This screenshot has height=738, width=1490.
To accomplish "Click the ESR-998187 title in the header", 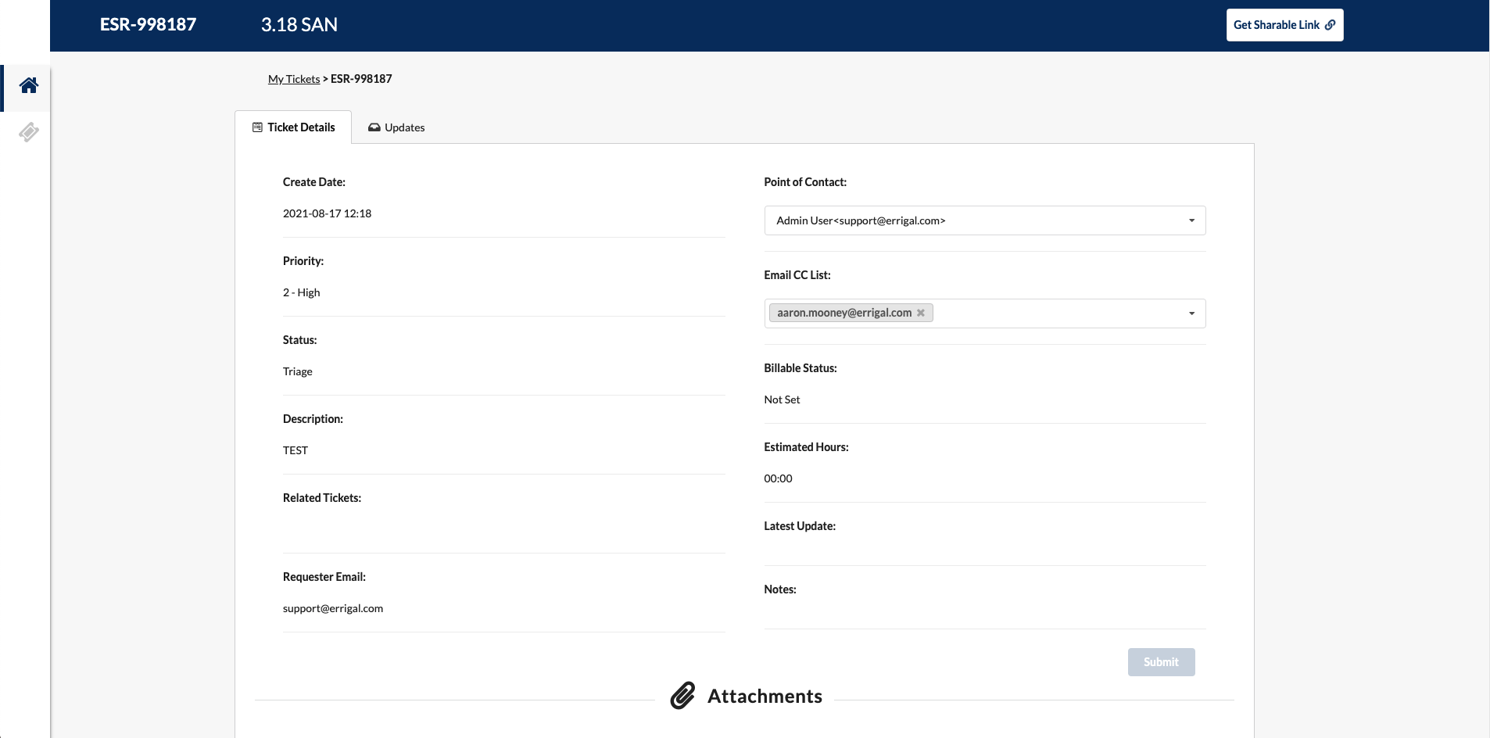I will click(148, 25).
